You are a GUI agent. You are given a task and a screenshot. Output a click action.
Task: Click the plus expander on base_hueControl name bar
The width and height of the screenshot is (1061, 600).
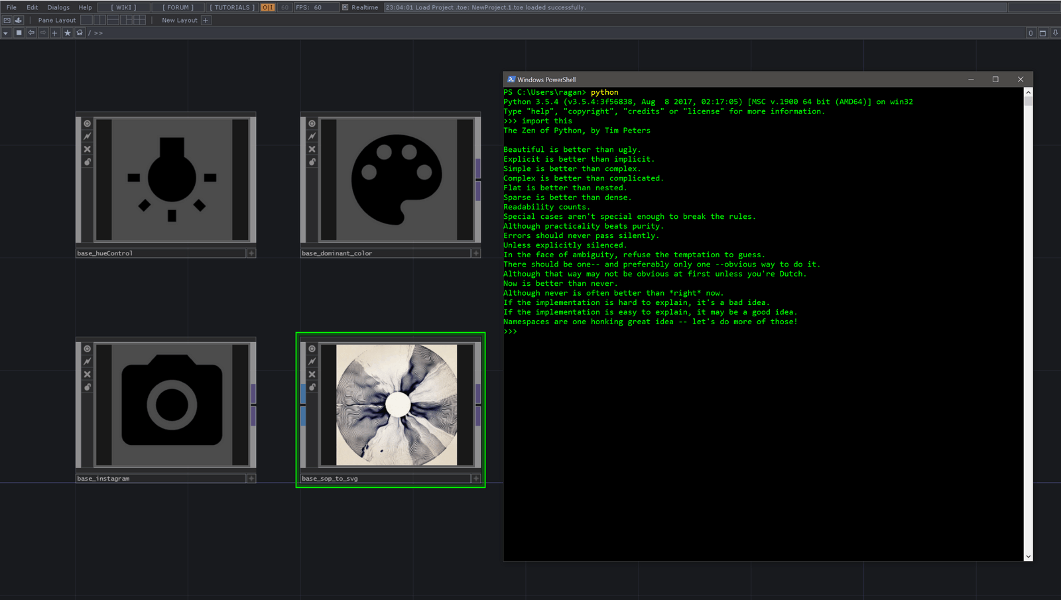pos(252,253)
